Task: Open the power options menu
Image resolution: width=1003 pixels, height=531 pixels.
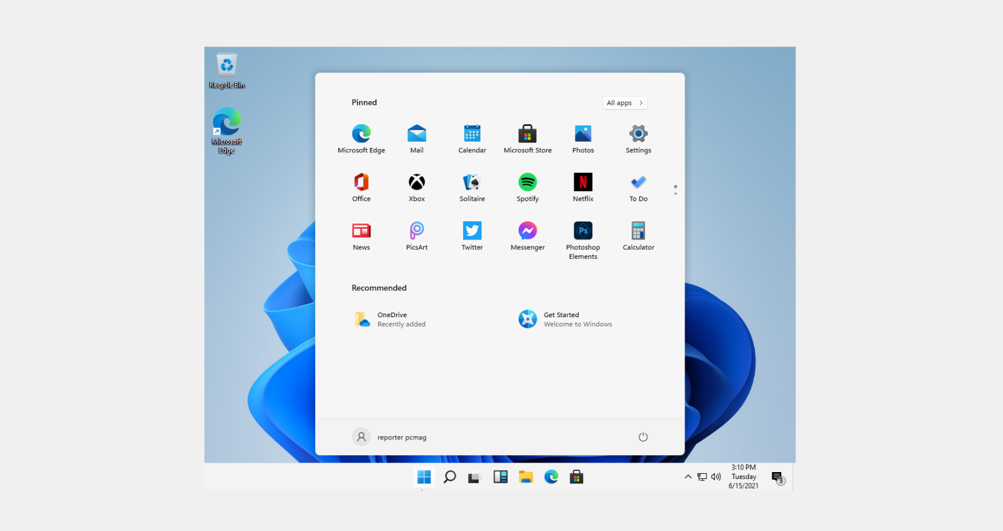Action: 643,437
